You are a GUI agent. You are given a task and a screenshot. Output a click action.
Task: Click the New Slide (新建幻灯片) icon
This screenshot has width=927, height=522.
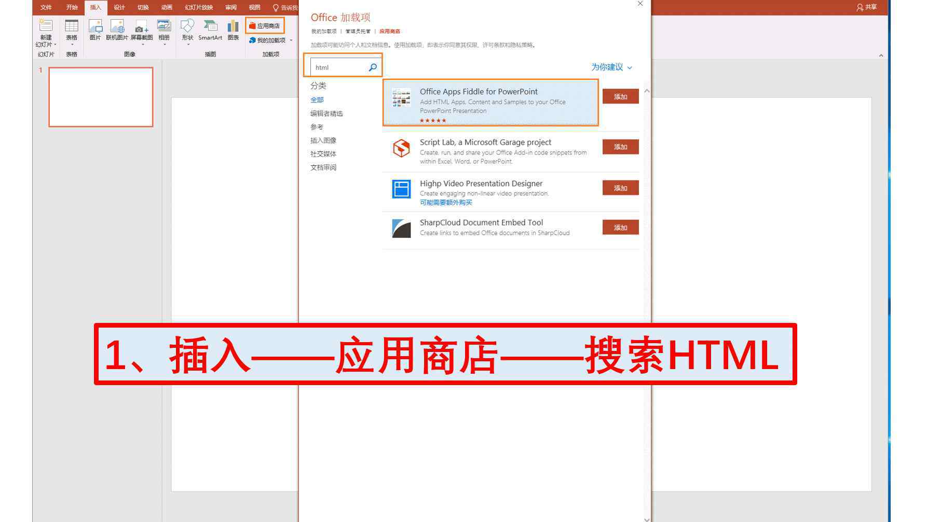click(x=46, y=25)
